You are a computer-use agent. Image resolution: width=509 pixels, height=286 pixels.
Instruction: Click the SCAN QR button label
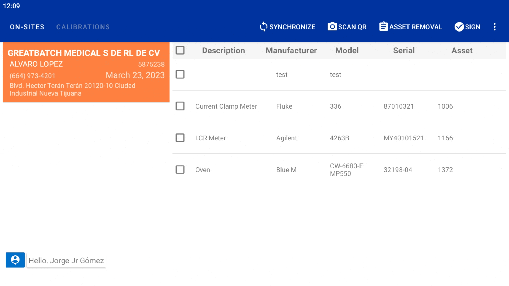pyautogui.click(x=352, y=27)
